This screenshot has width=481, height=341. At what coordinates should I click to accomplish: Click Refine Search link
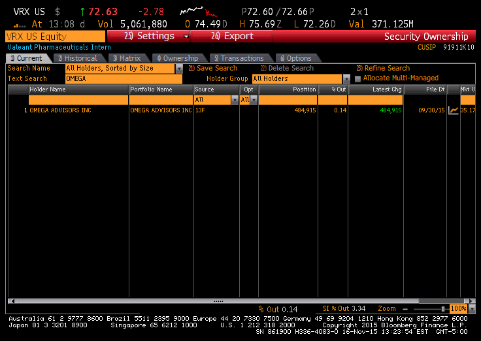click(x=383, y=68)
